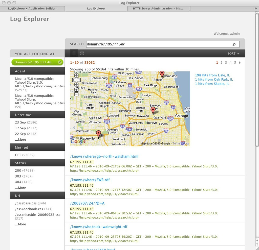Remove the Domain:67.195.111.46 filter
This screenshot has width=259, height=250.
[x=60, y=62]
